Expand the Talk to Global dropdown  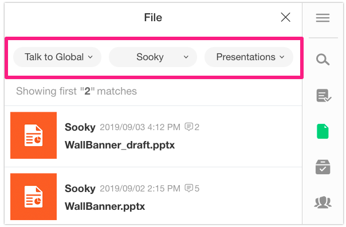[57, 57]
